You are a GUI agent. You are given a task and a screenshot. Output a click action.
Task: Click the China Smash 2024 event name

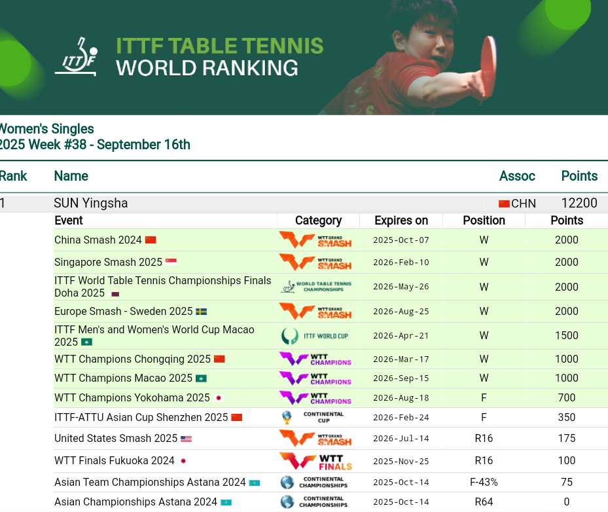[x=98, y=240]
